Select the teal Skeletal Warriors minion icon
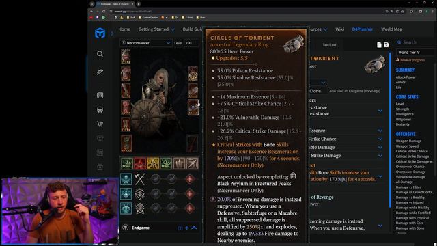 coord(126,179)
